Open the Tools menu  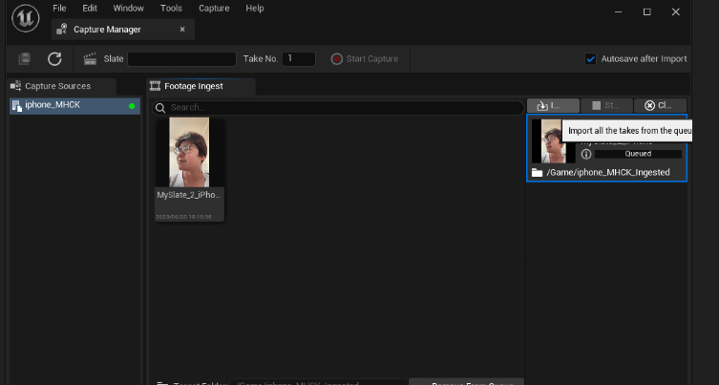[171, 9]
